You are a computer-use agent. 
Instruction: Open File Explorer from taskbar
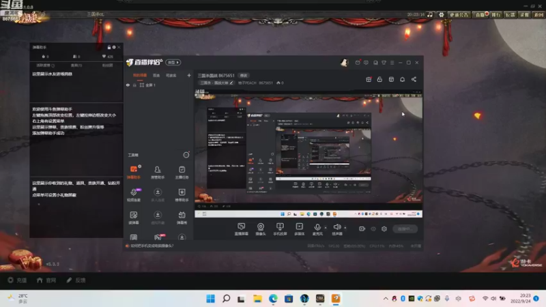click(257, 299)
